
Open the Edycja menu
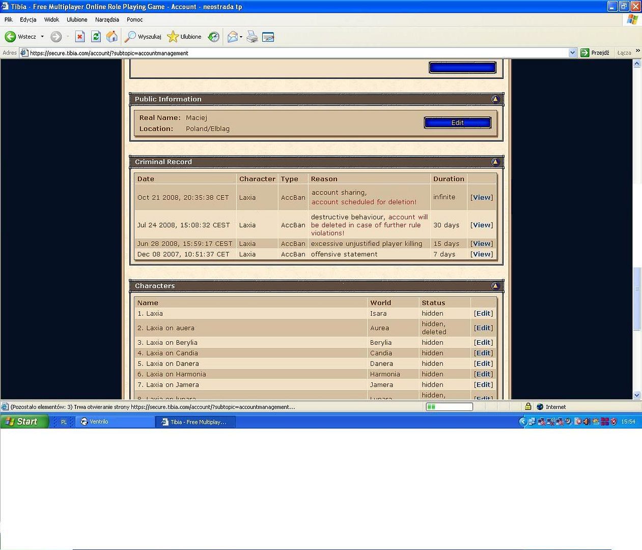pyautogui.click(x=28, y=20)
